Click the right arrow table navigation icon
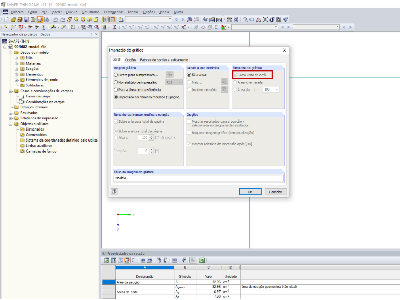The image size is (400, 300). pyautogui.click(x=150, y=260)
